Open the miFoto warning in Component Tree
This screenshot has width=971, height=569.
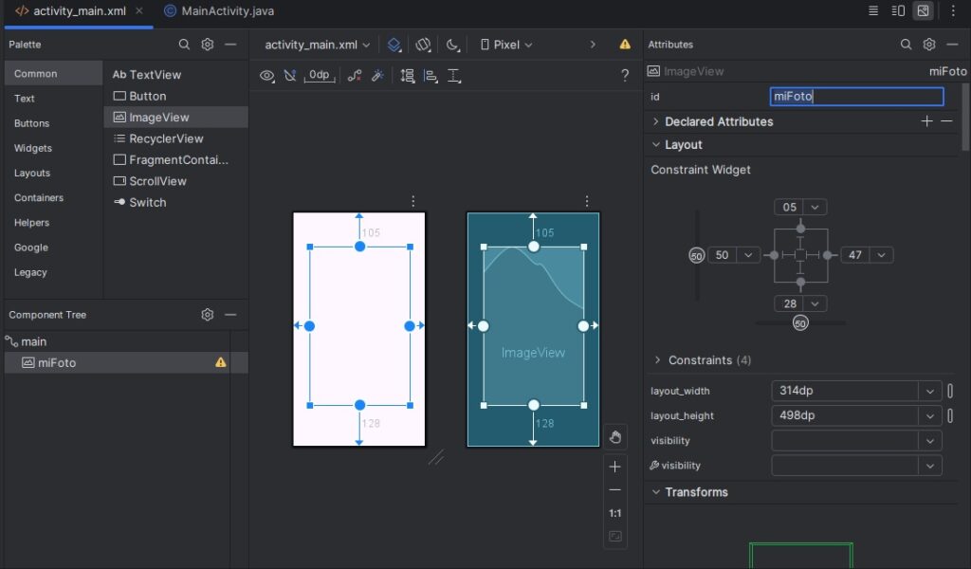click(220, 363)
